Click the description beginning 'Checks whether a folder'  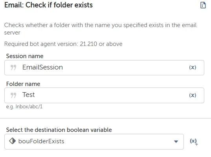coord(100,29)
